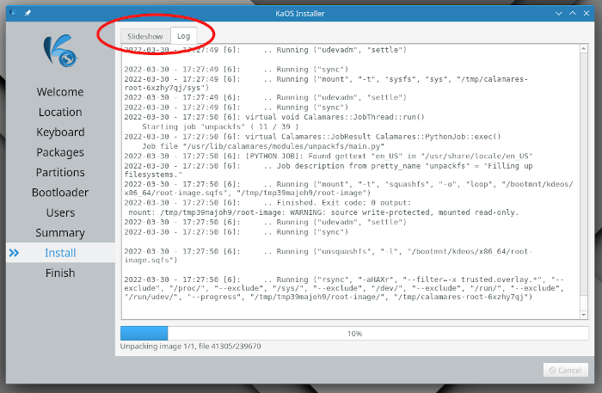The width and height of the screenshot is (602, 393).
Task: Click the 'WARNING: source write-protected' log line
Action: (x=323, y=212)
